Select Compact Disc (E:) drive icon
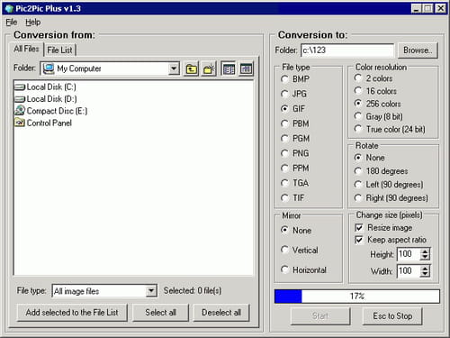 20,111
